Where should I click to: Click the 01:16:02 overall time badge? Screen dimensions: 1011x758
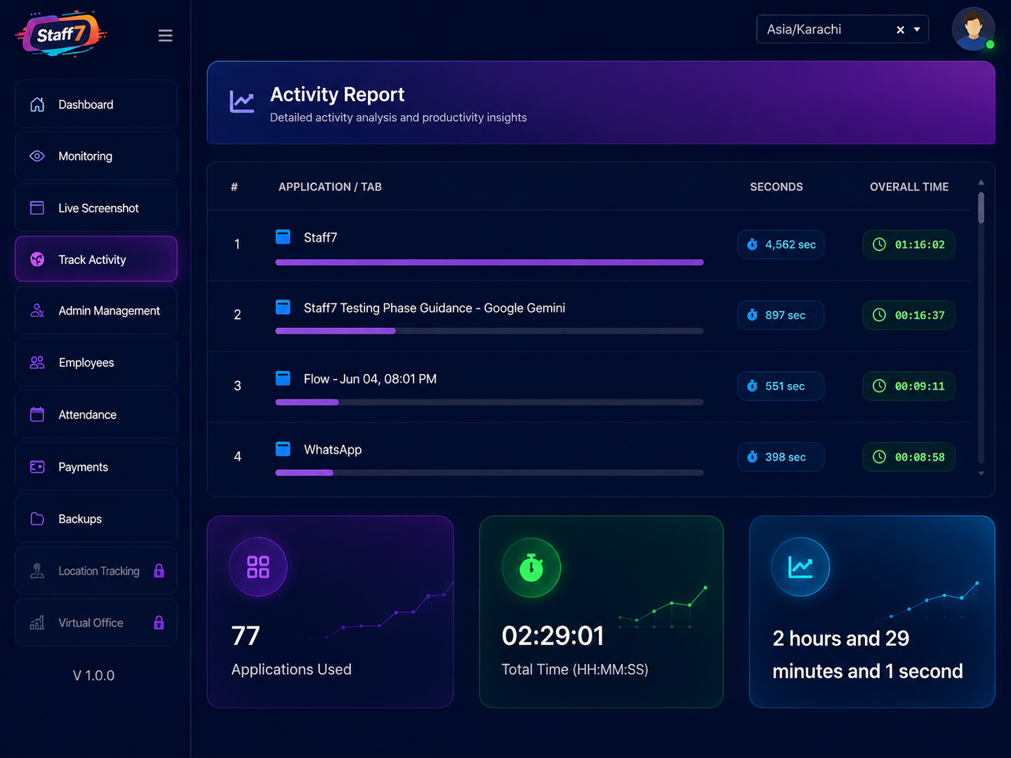click(x=909, y=244)
